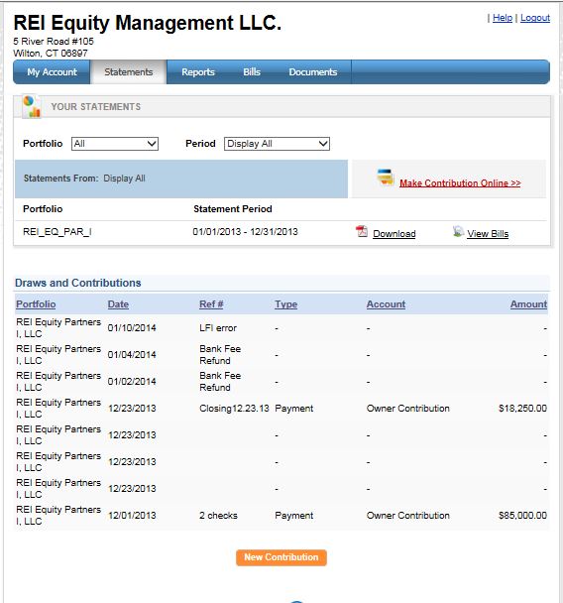Download the 2013 statement
Screen dimensions: 563x603
pos(394,233)
